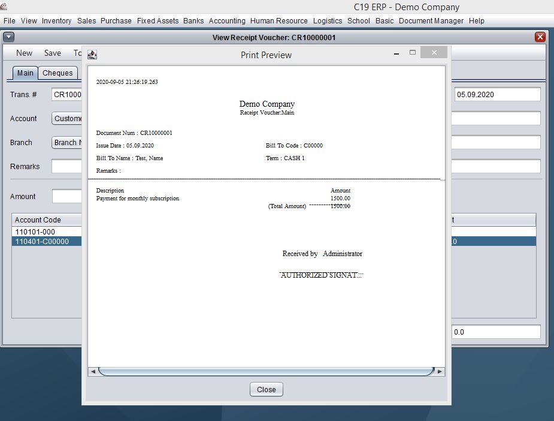Click New in the voucher toolbar
This screenshot has height=421, width=554.
point(24,53)
